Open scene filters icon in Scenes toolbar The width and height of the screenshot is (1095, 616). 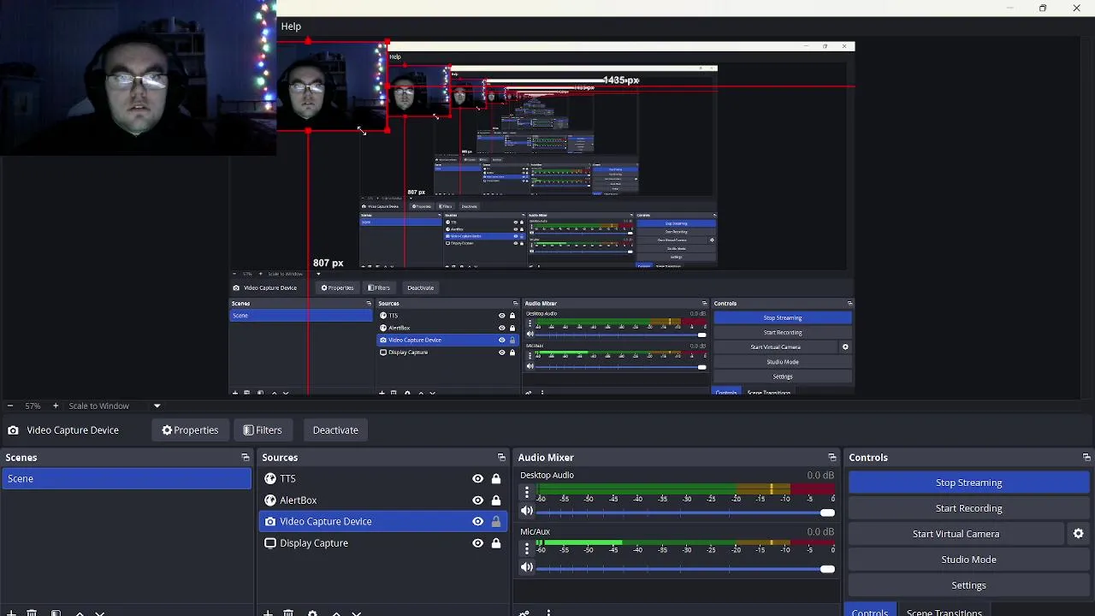pyautogui.click(x=56, y=613)
